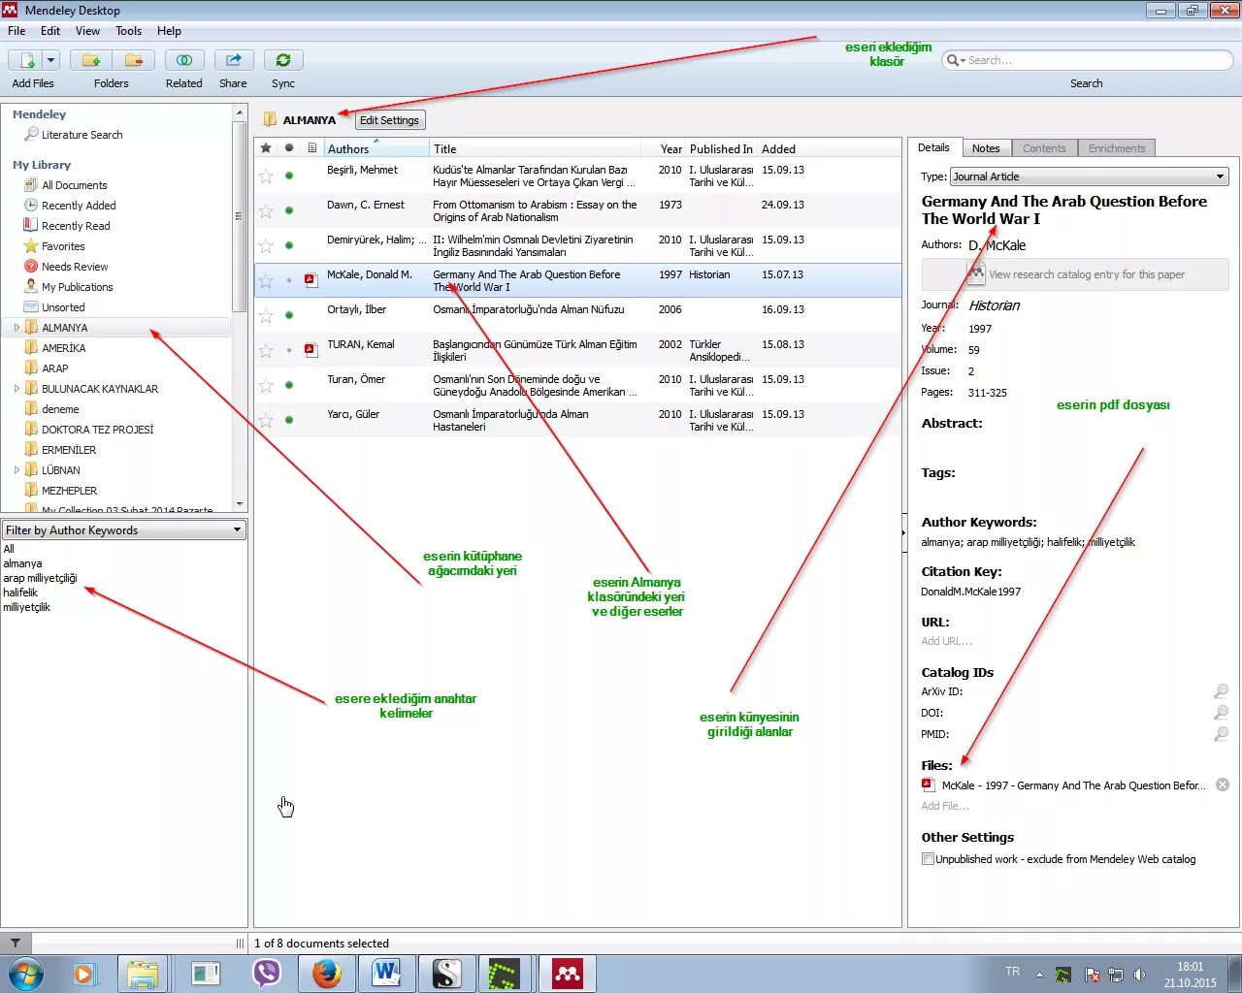Sort by the read/unread dot column header
Image resolution: width=1242 pixels, height=993 pixels.
[x=289, y=148]
